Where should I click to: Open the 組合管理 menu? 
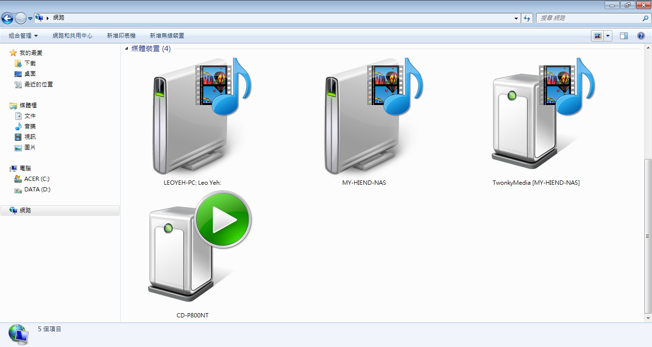pos(23,36)
